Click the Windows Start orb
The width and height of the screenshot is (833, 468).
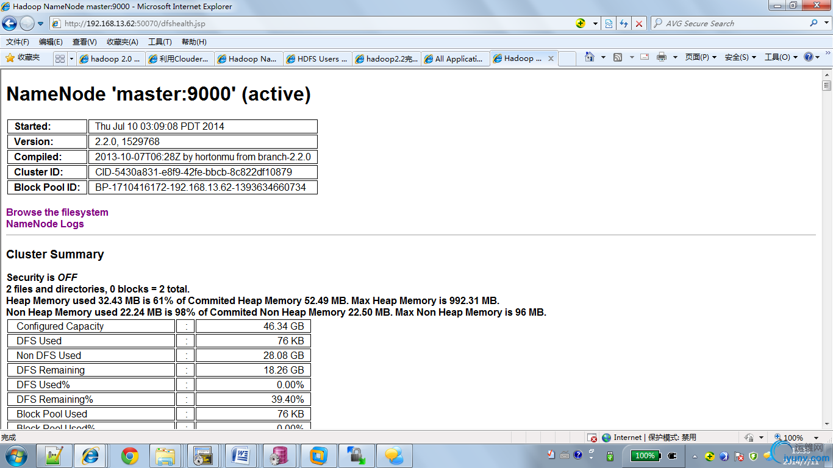point(16,456)
